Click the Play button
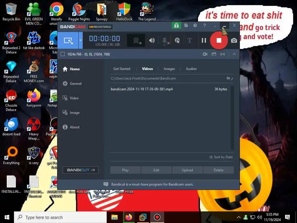Screen dimensions: 297x223 coord(125,170)
